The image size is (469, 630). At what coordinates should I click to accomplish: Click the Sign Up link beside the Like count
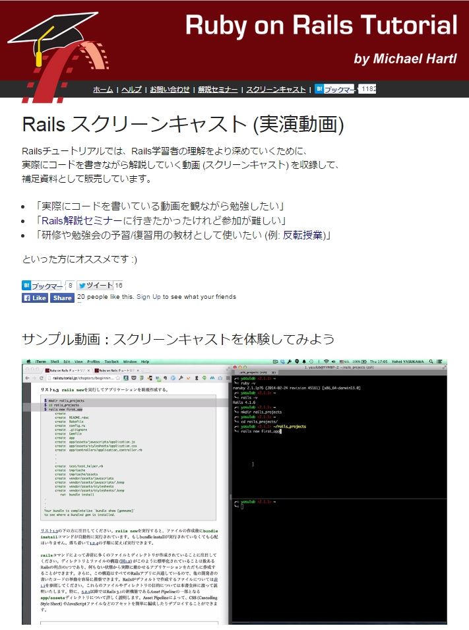point(148,296)
